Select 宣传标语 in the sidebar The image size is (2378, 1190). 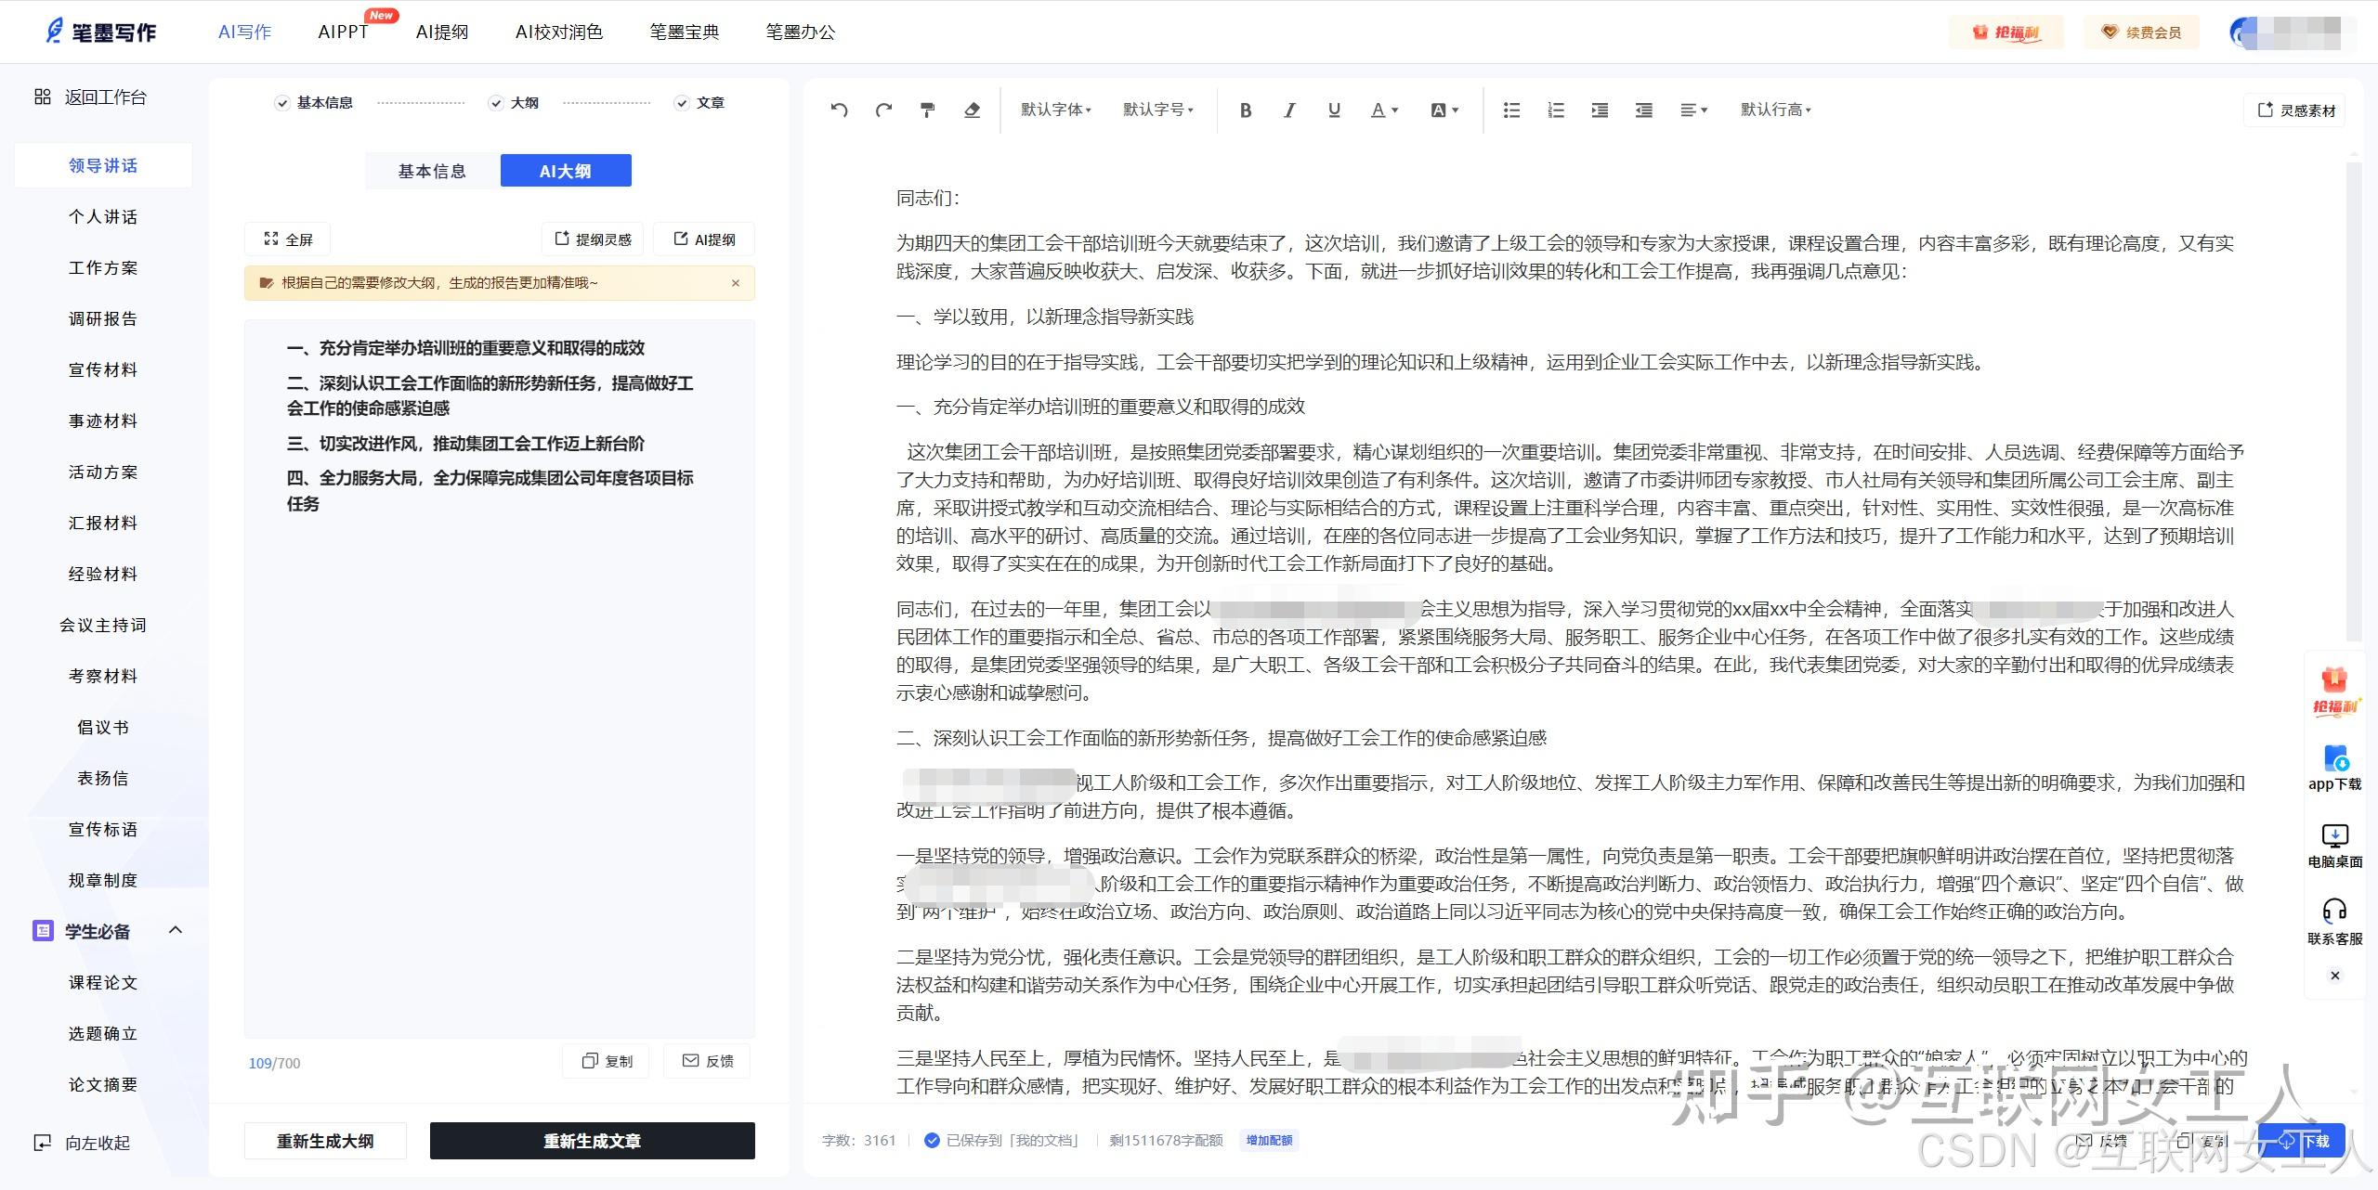103,829
